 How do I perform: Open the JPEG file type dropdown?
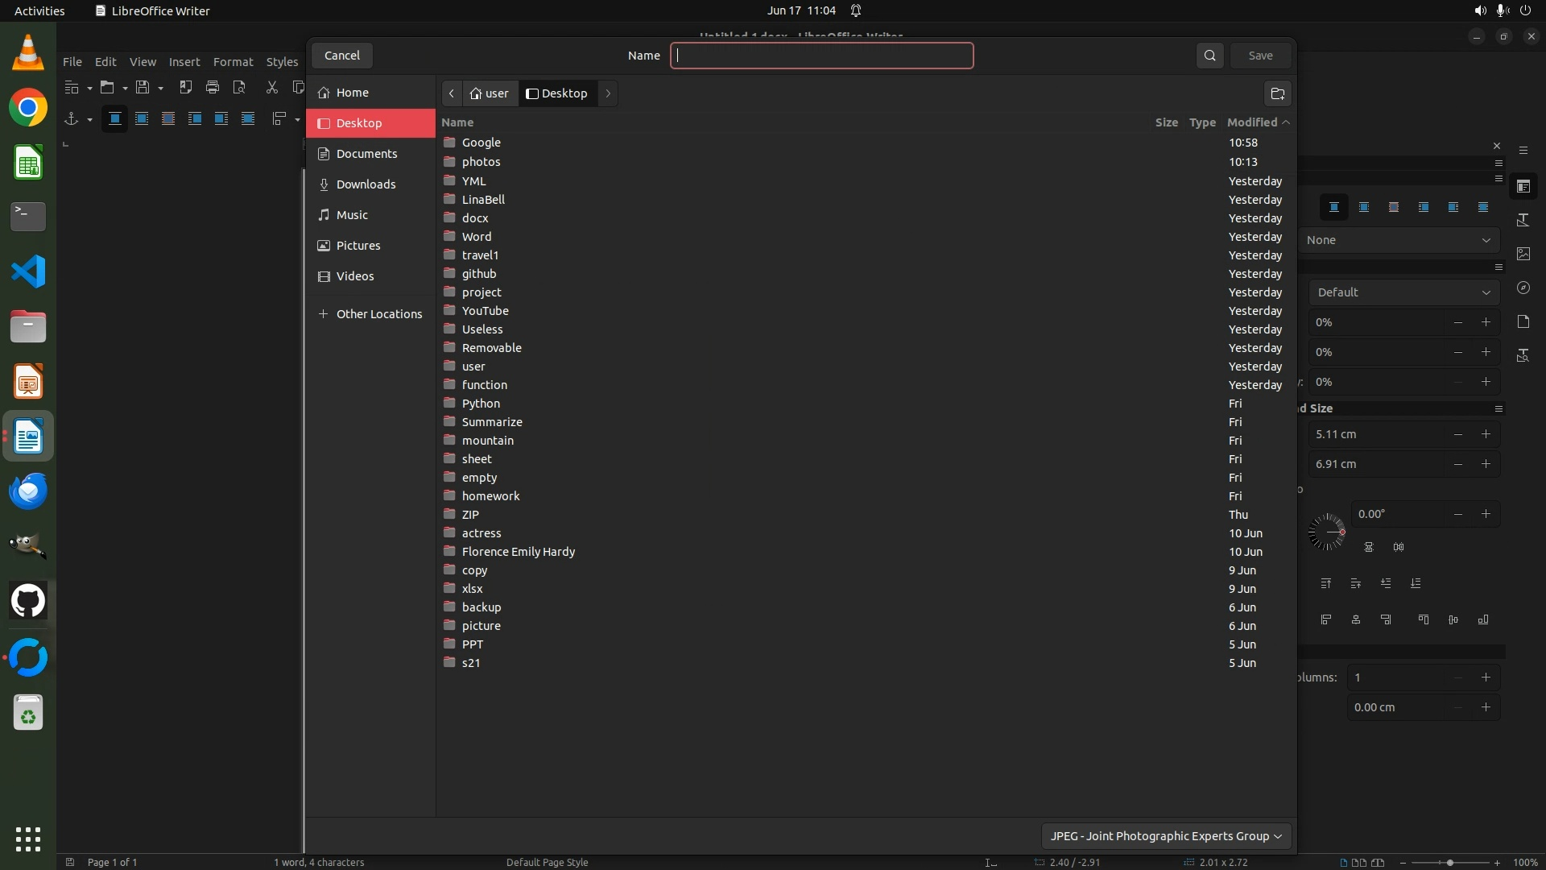coord(1166,836)
